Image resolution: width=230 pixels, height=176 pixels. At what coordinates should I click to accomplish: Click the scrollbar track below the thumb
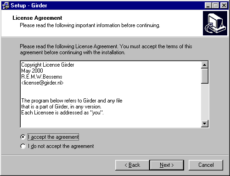205,102
